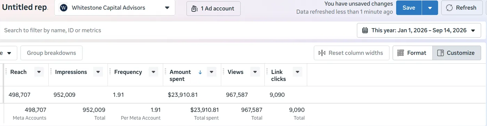Reset column widths
The width and height of the screenshot is (487, 126).
click(x=352, y=53)
